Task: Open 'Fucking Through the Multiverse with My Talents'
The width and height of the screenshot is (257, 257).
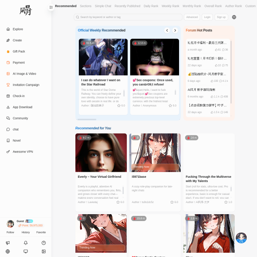Action: 208,179
